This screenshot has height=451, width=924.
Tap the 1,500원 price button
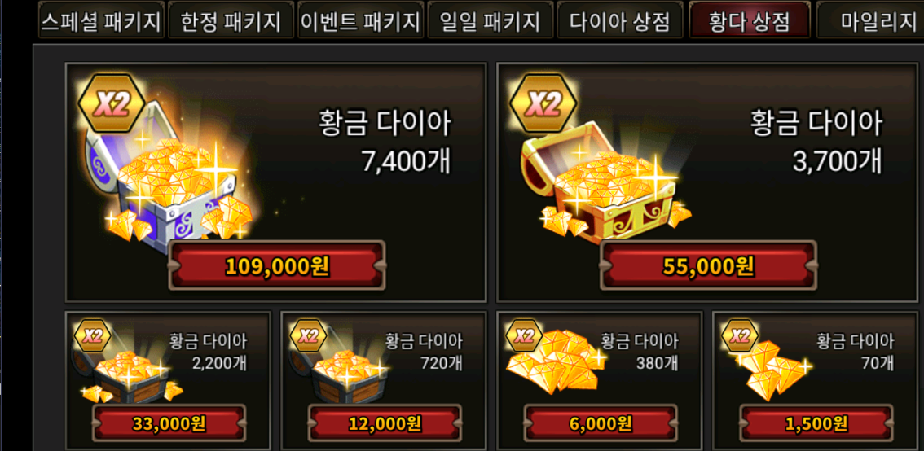pyautogui.click(x=816, y=423)
